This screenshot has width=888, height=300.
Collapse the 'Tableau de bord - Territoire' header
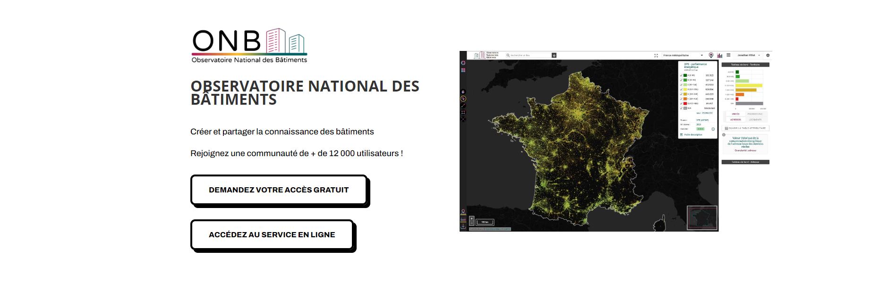[x=745, y=65]
